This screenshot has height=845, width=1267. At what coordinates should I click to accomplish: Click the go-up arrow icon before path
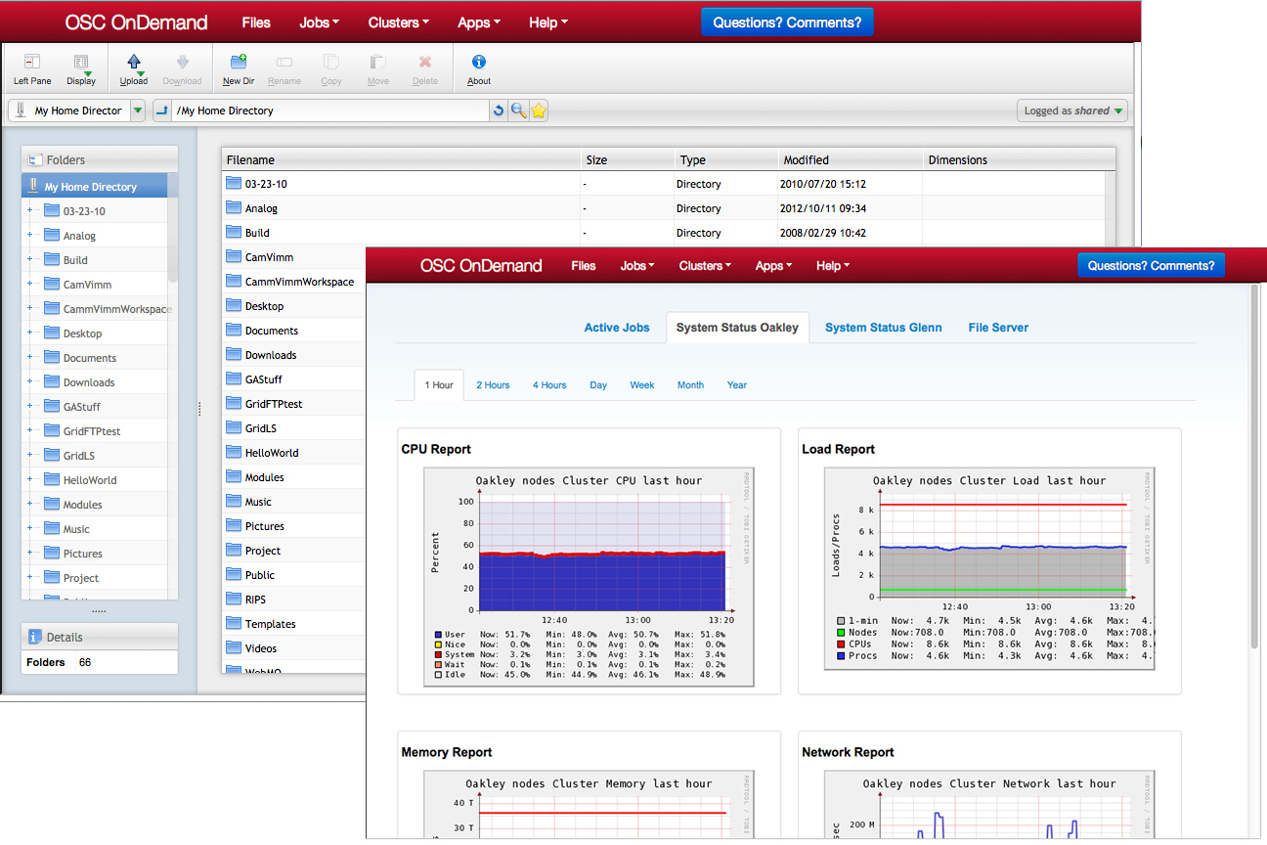tap(162, 111)
